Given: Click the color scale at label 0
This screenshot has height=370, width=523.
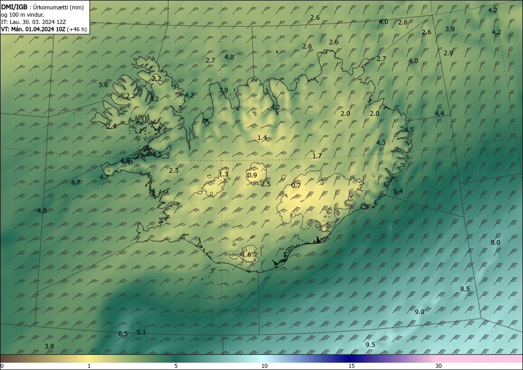Looking at the screenshot, I should click(x=2, y=366).
